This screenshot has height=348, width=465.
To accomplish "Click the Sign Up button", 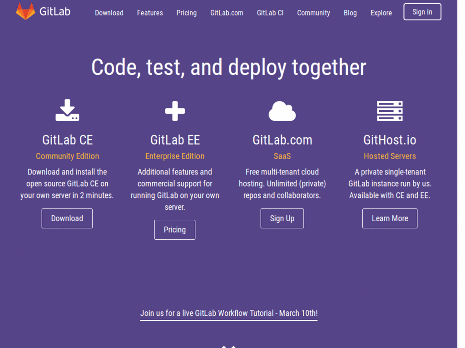I will point(282,218).
